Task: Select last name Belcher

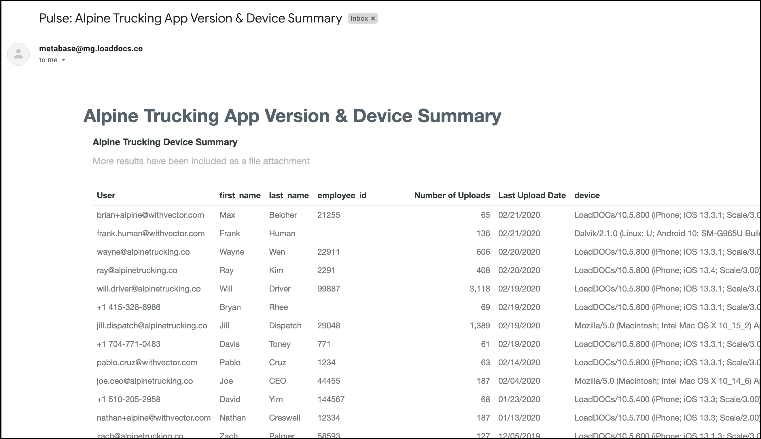Action: click(x=283, y=215)
